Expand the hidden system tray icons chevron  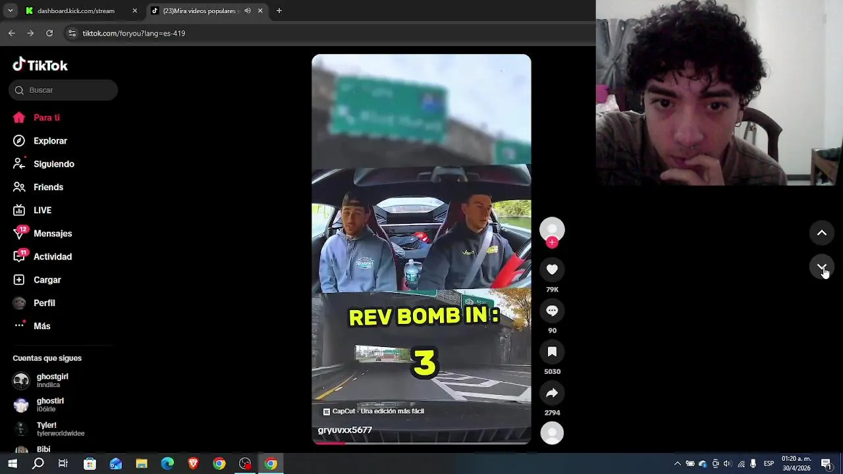point(677,463)
